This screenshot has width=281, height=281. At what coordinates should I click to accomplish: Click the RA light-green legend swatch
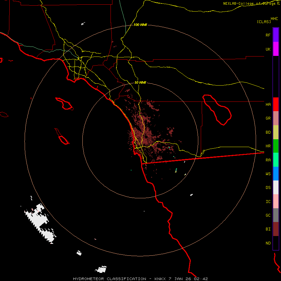tap(276, 160)
